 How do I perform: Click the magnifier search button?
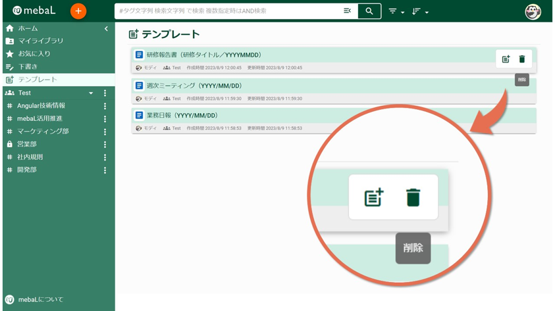[x=369, y=11]
